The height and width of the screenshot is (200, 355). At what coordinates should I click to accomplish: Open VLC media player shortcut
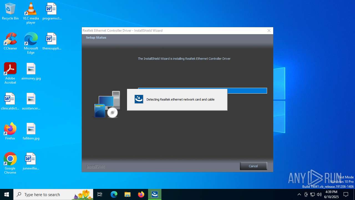coord(31,13)
